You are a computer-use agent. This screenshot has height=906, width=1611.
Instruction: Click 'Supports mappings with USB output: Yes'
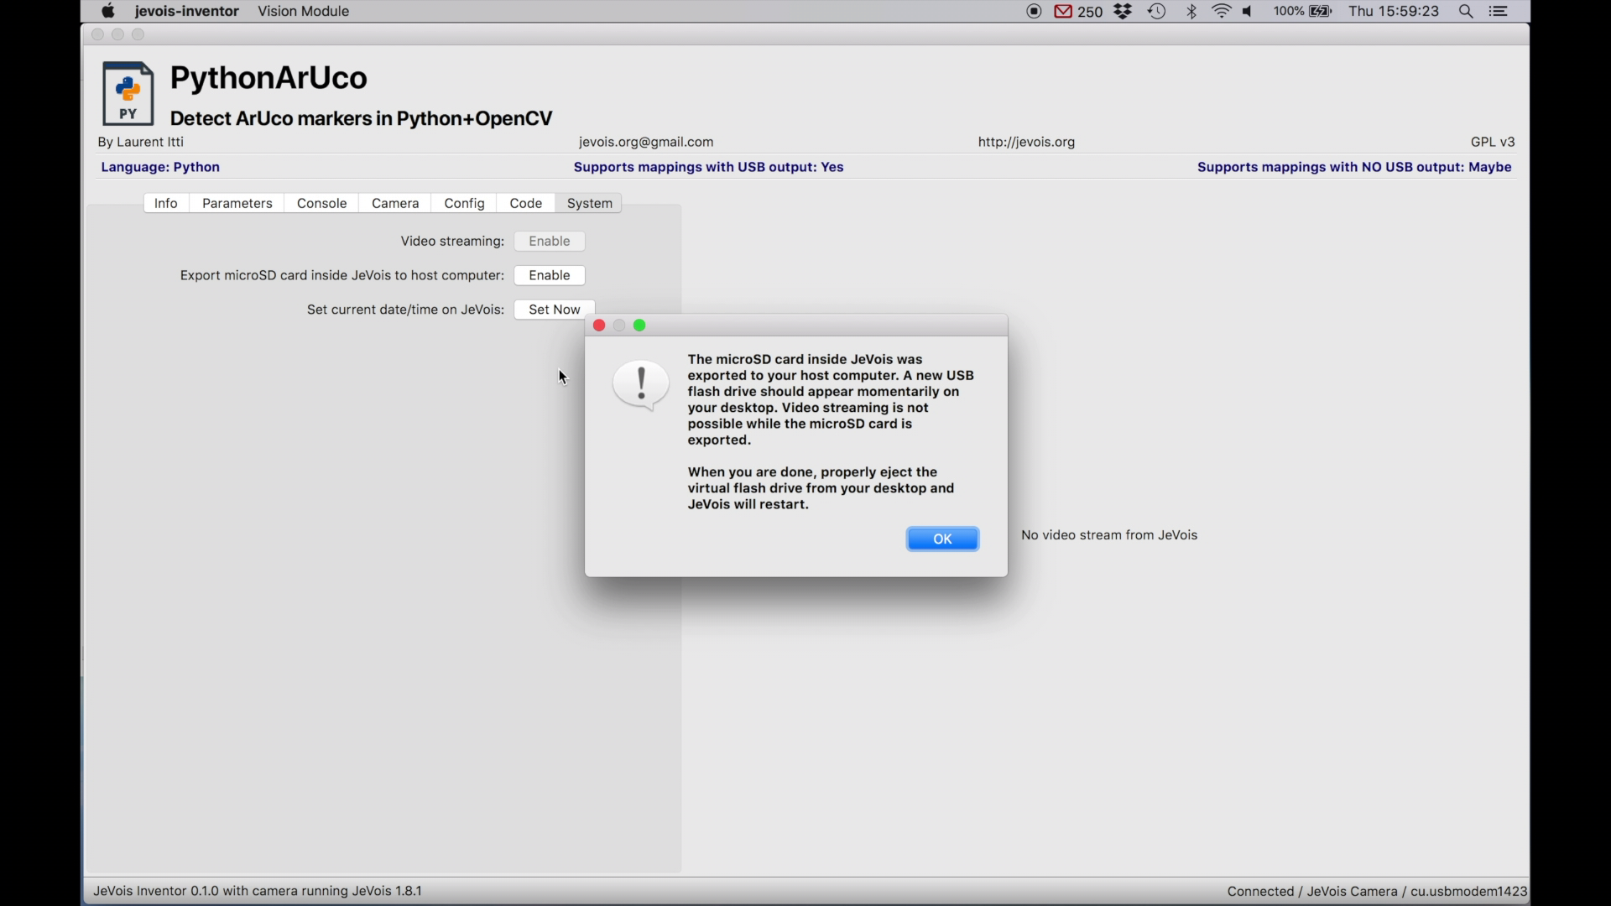[708, 168]
